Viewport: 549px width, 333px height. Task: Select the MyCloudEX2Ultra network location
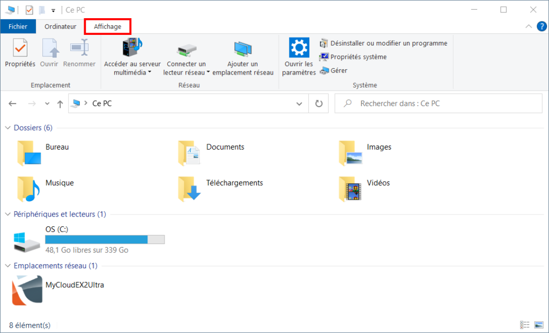[58, 290]
